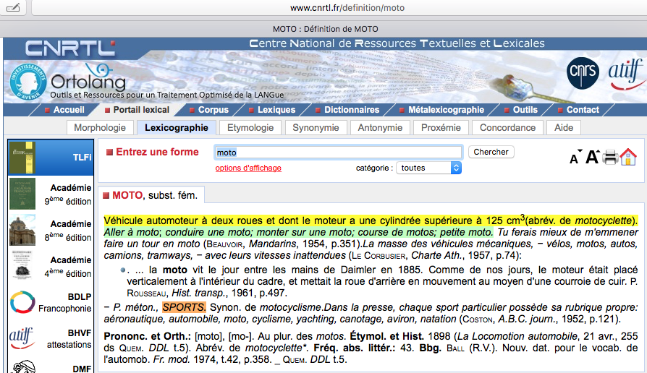Viewport: 647px width, 373px height.
Task: Click the orange-highlighted SPORTS label
Action: click(x=184, y=307)
